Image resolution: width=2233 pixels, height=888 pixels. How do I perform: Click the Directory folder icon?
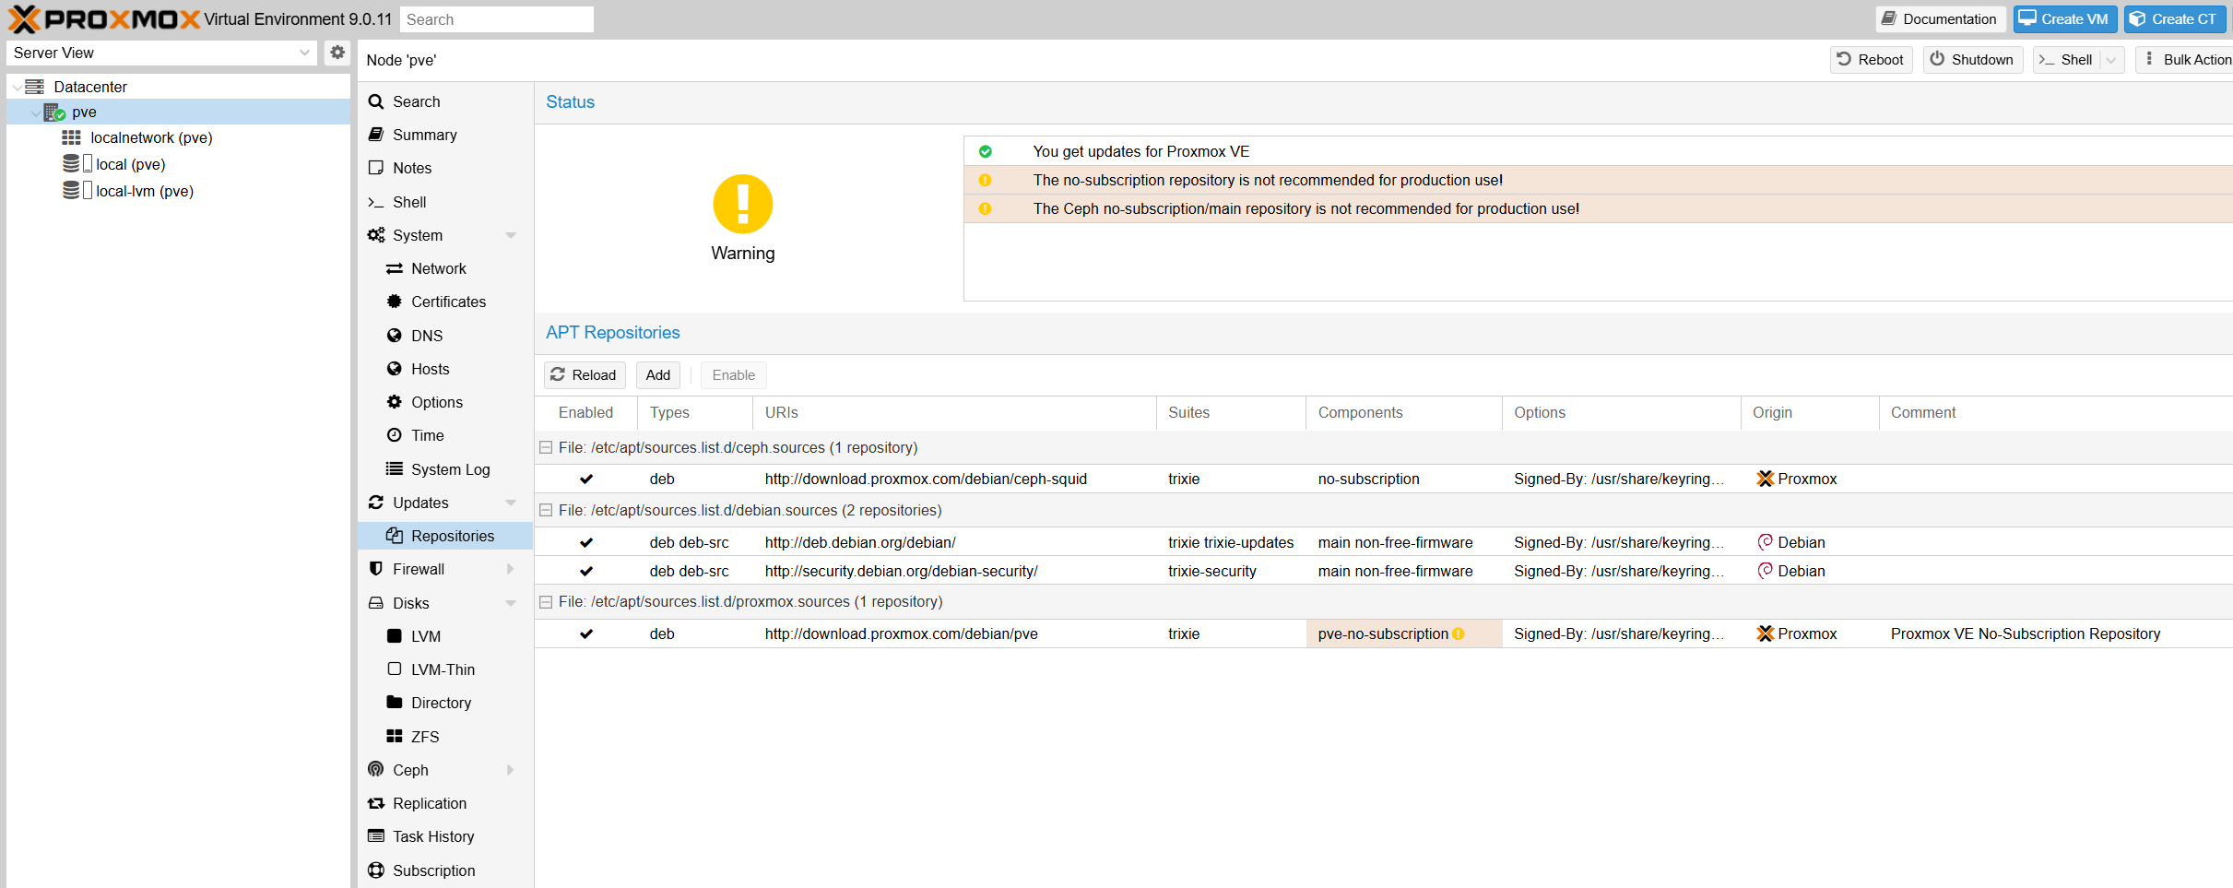click(x=395, y=702)
